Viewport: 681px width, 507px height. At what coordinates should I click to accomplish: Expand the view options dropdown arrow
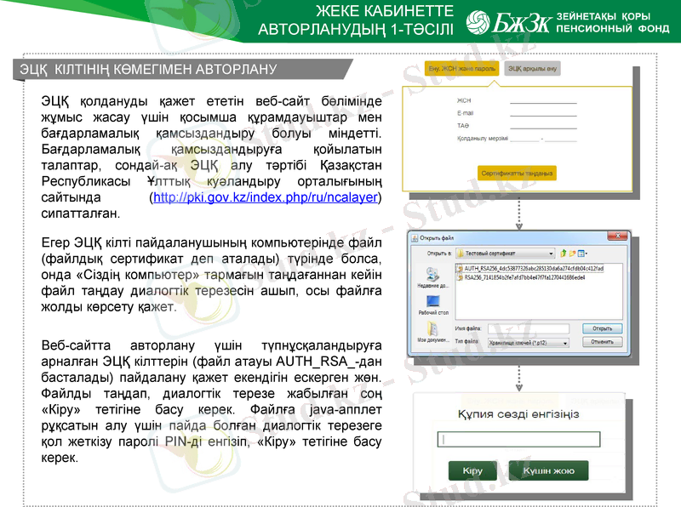click(586, 253)
